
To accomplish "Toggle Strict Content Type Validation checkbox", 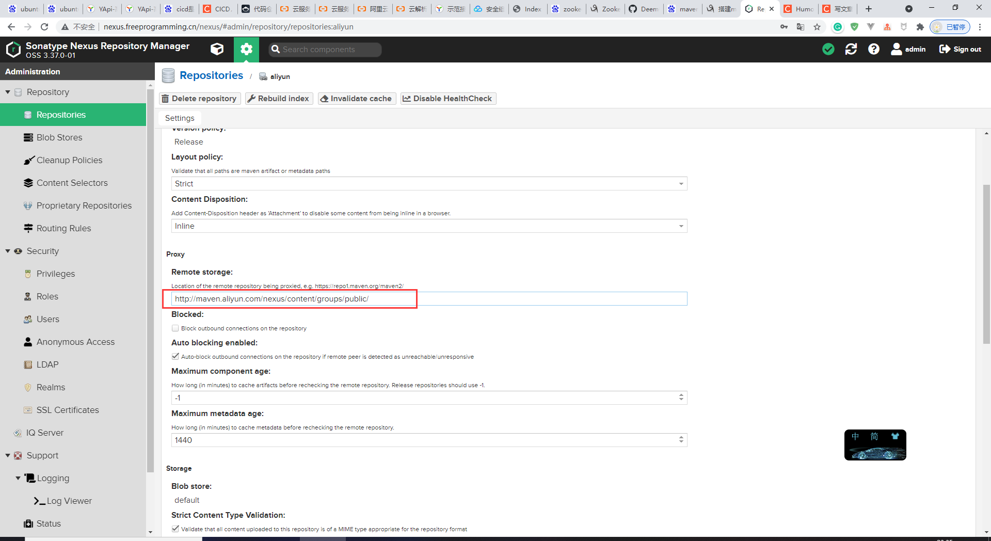I will (175, 529).
